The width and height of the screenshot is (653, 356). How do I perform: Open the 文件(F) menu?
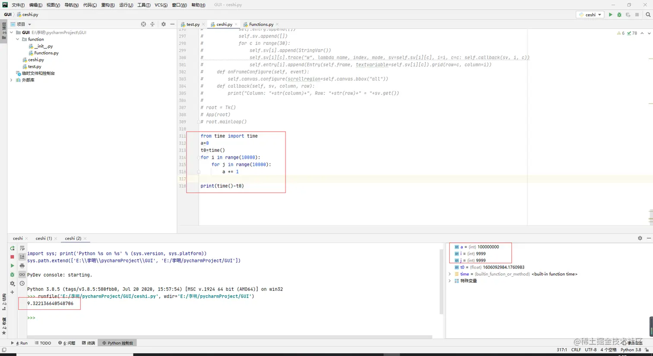click(x=18, y=5)
